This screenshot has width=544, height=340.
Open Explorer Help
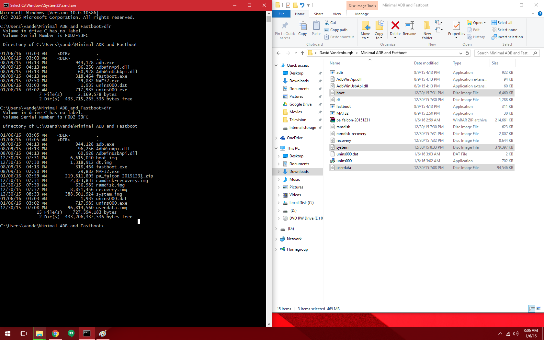point(540,14)
